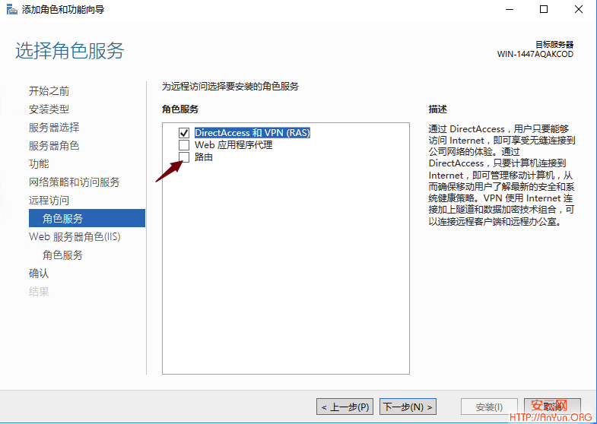
Task: Select 远程访问 in the left navigation
Action: [x=49, y=201]
